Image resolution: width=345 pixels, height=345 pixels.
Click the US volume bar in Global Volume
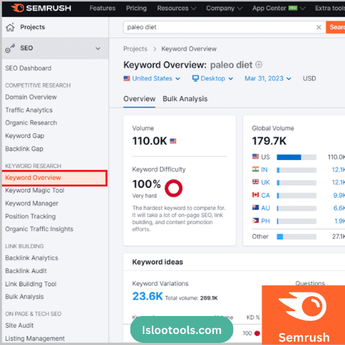tap(297, 157)
